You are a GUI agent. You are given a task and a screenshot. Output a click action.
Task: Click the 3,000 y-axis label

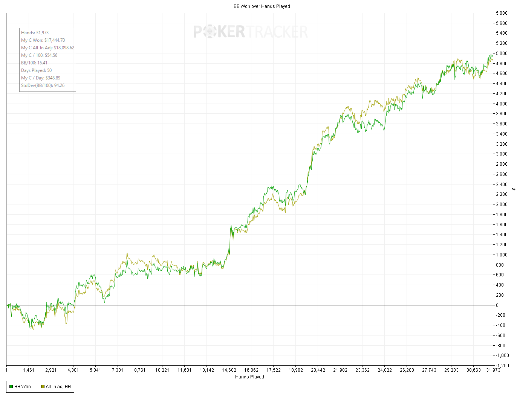pos(502,154)
